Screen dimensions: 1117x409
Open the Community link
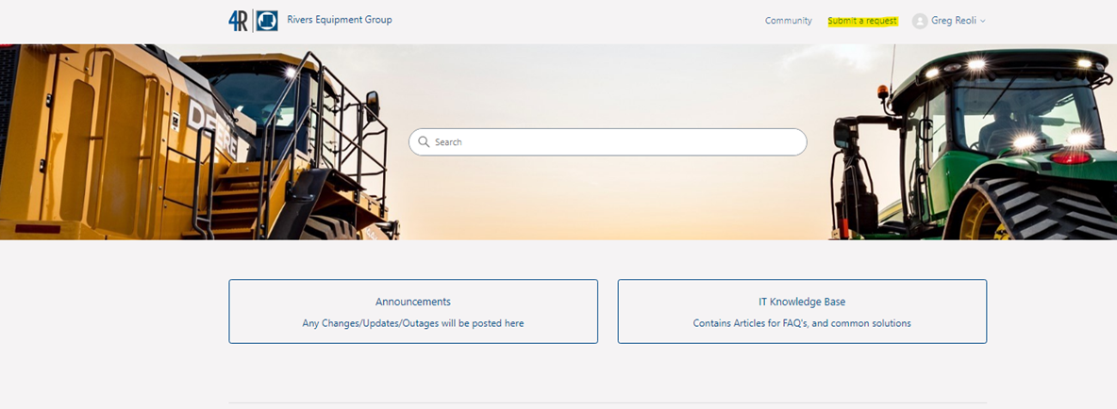(788, 21)
